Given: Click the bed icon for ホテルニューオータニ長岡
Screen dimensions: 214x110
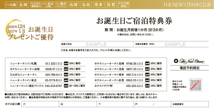Looking at the screenshot, I should tap(66, 69).
